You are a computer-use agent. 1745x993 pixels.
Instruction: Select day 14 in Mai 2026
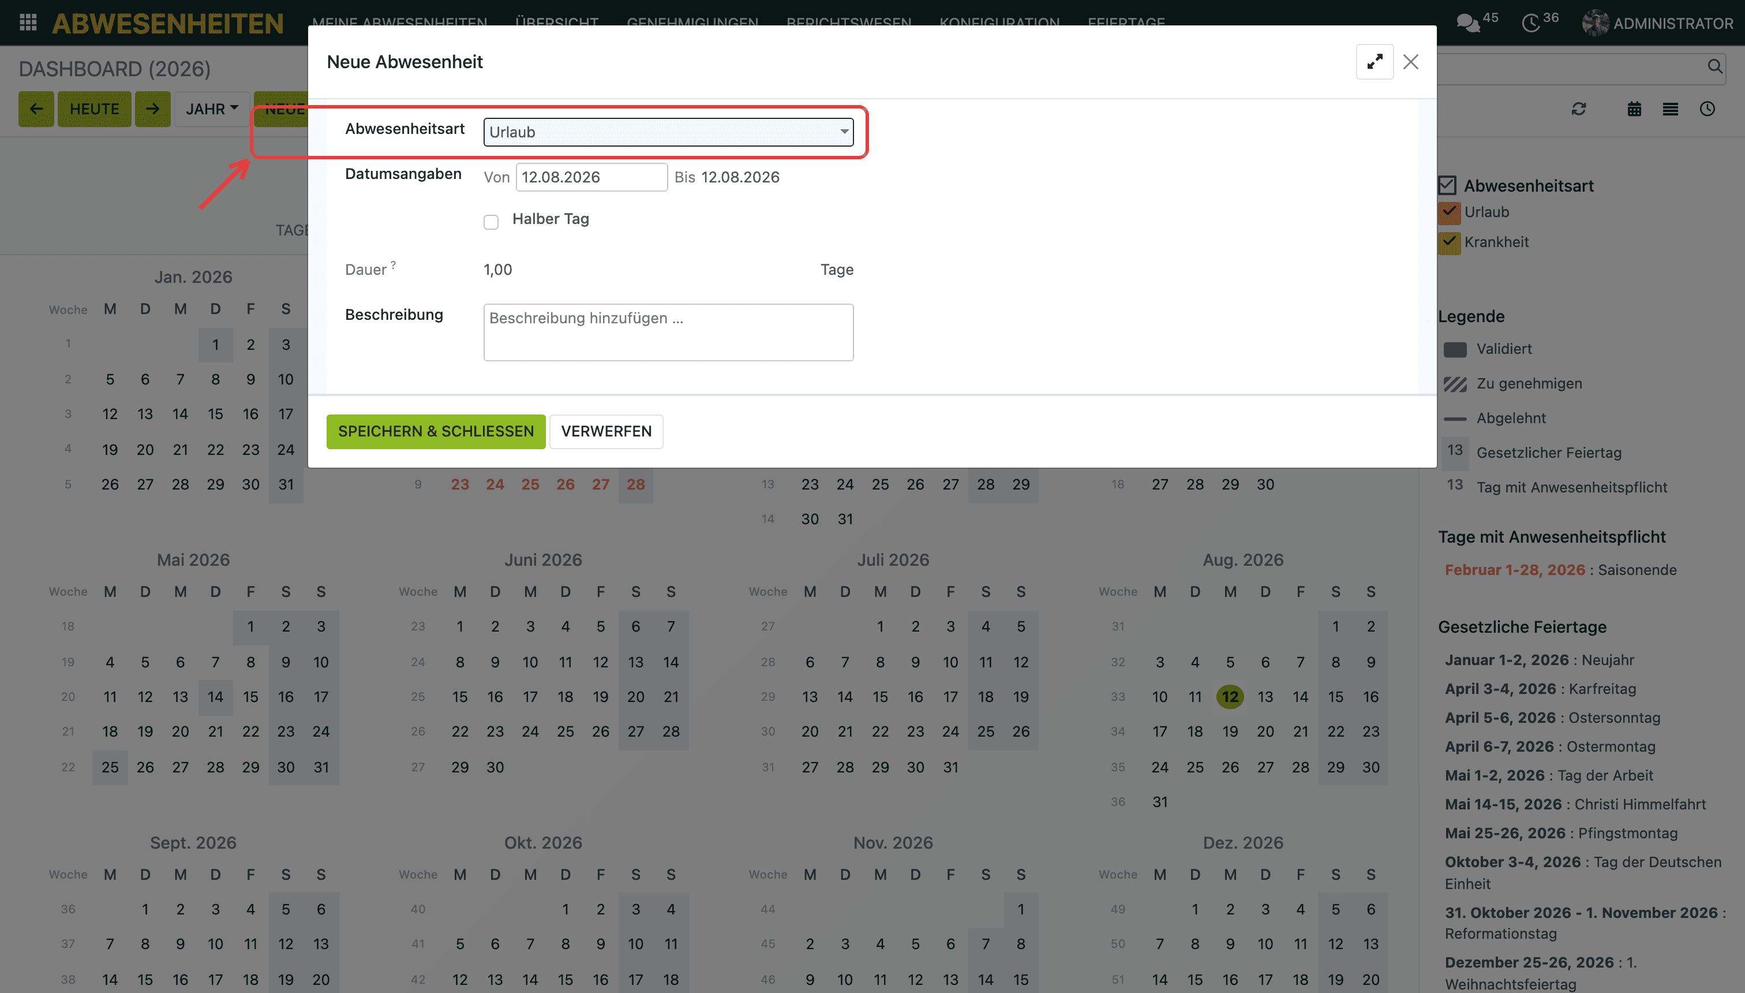(x=215, y=696)
